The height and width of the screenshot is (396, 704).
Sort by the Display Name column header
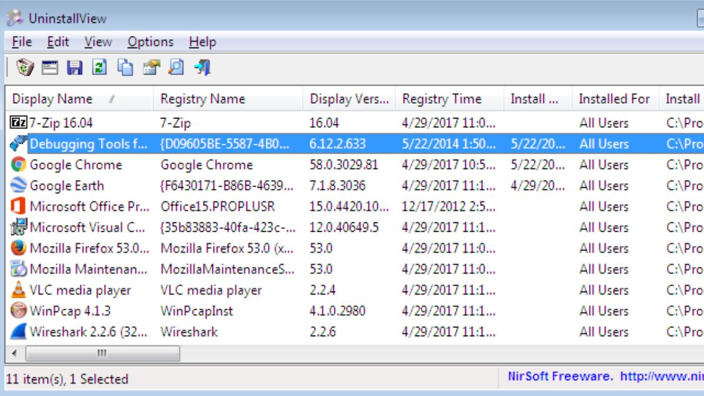80,99
